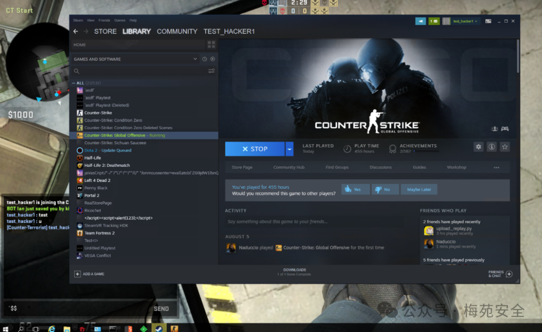Open the Steam menu
The height and width of the screenshot is (332, 542).
78,21
